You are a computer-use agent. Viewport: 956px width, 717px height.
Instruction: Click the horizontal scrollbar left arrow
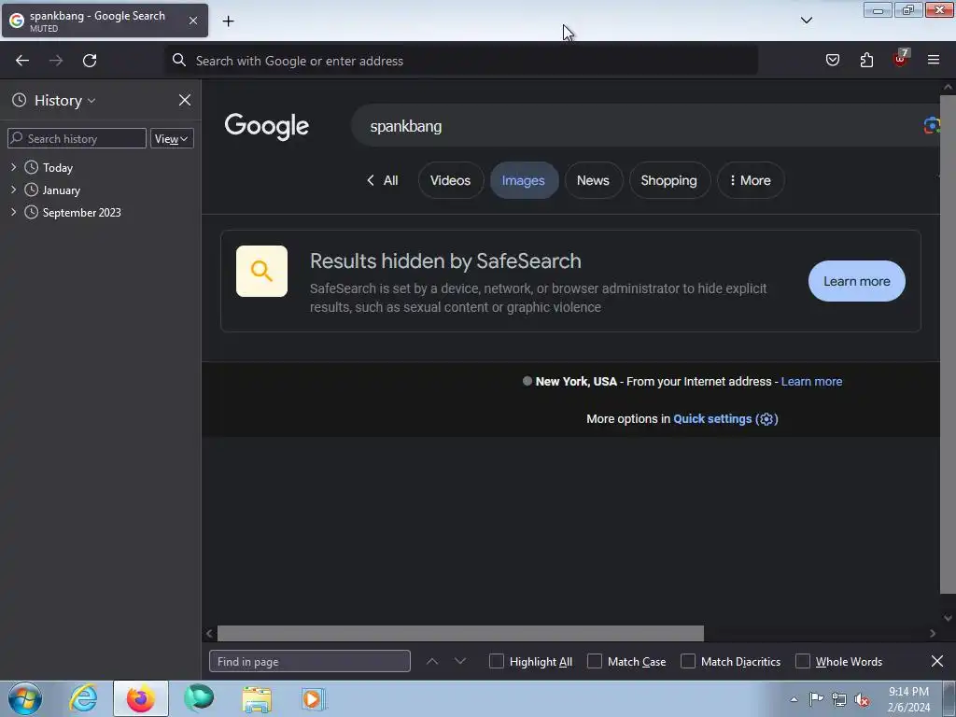point(209,634)
